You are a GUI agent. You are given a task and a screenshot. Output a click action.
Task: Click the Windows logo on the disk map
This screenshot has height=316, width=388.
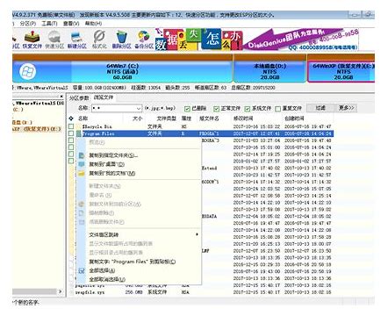tap(28, 72)
